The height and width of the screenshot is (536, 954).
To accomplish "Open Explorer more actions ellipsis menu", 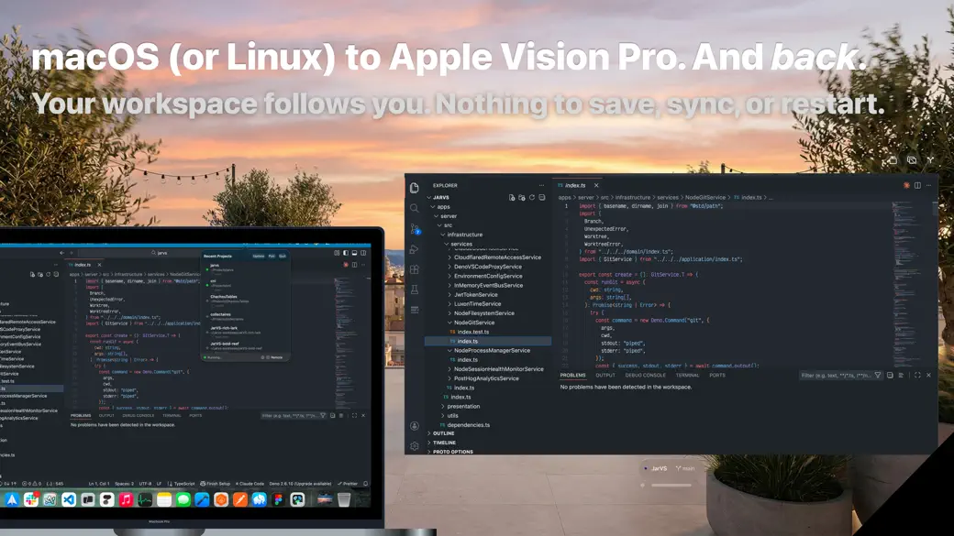I will (x=541, y=185).
